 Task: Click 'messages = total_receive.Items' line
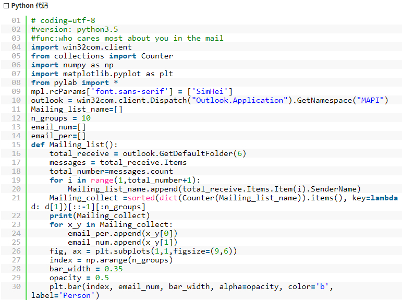[x=118, y=162]
